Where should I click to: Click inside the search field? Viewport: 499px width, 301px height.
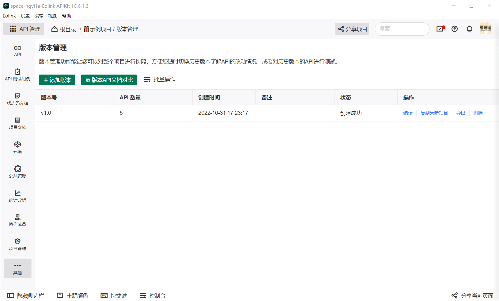[x=402, y=29]
